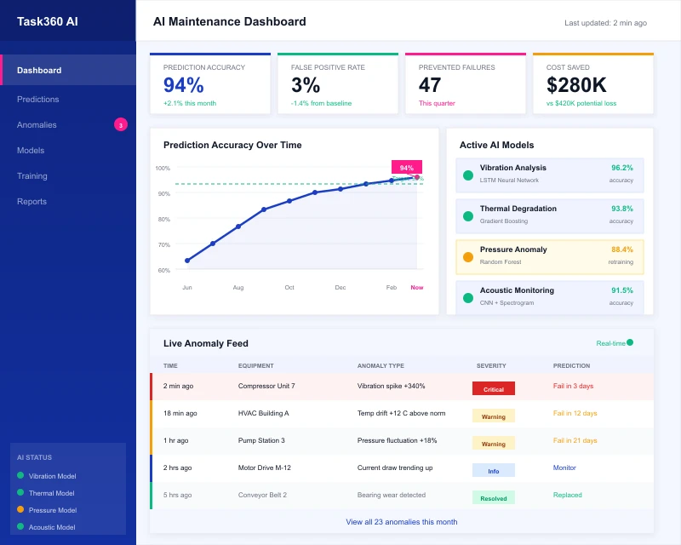
Task: Click the EQUIPMENT column header
Action: (256, 365)
